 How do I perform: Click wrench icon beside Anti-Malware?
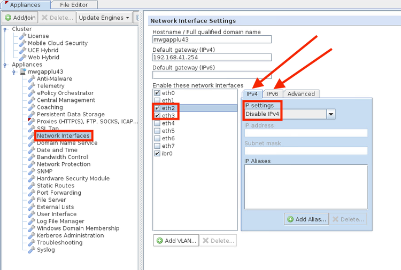(x=32, y=78)
